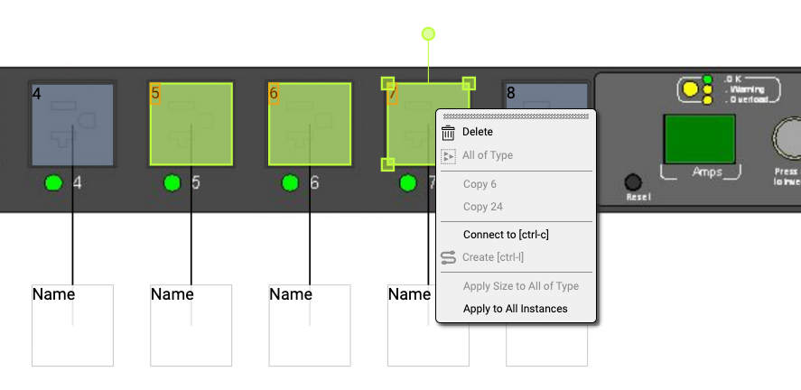Screen dimensions: 801x390
Task: Click the green LED for outlet 4
Action: pos(53,183)
